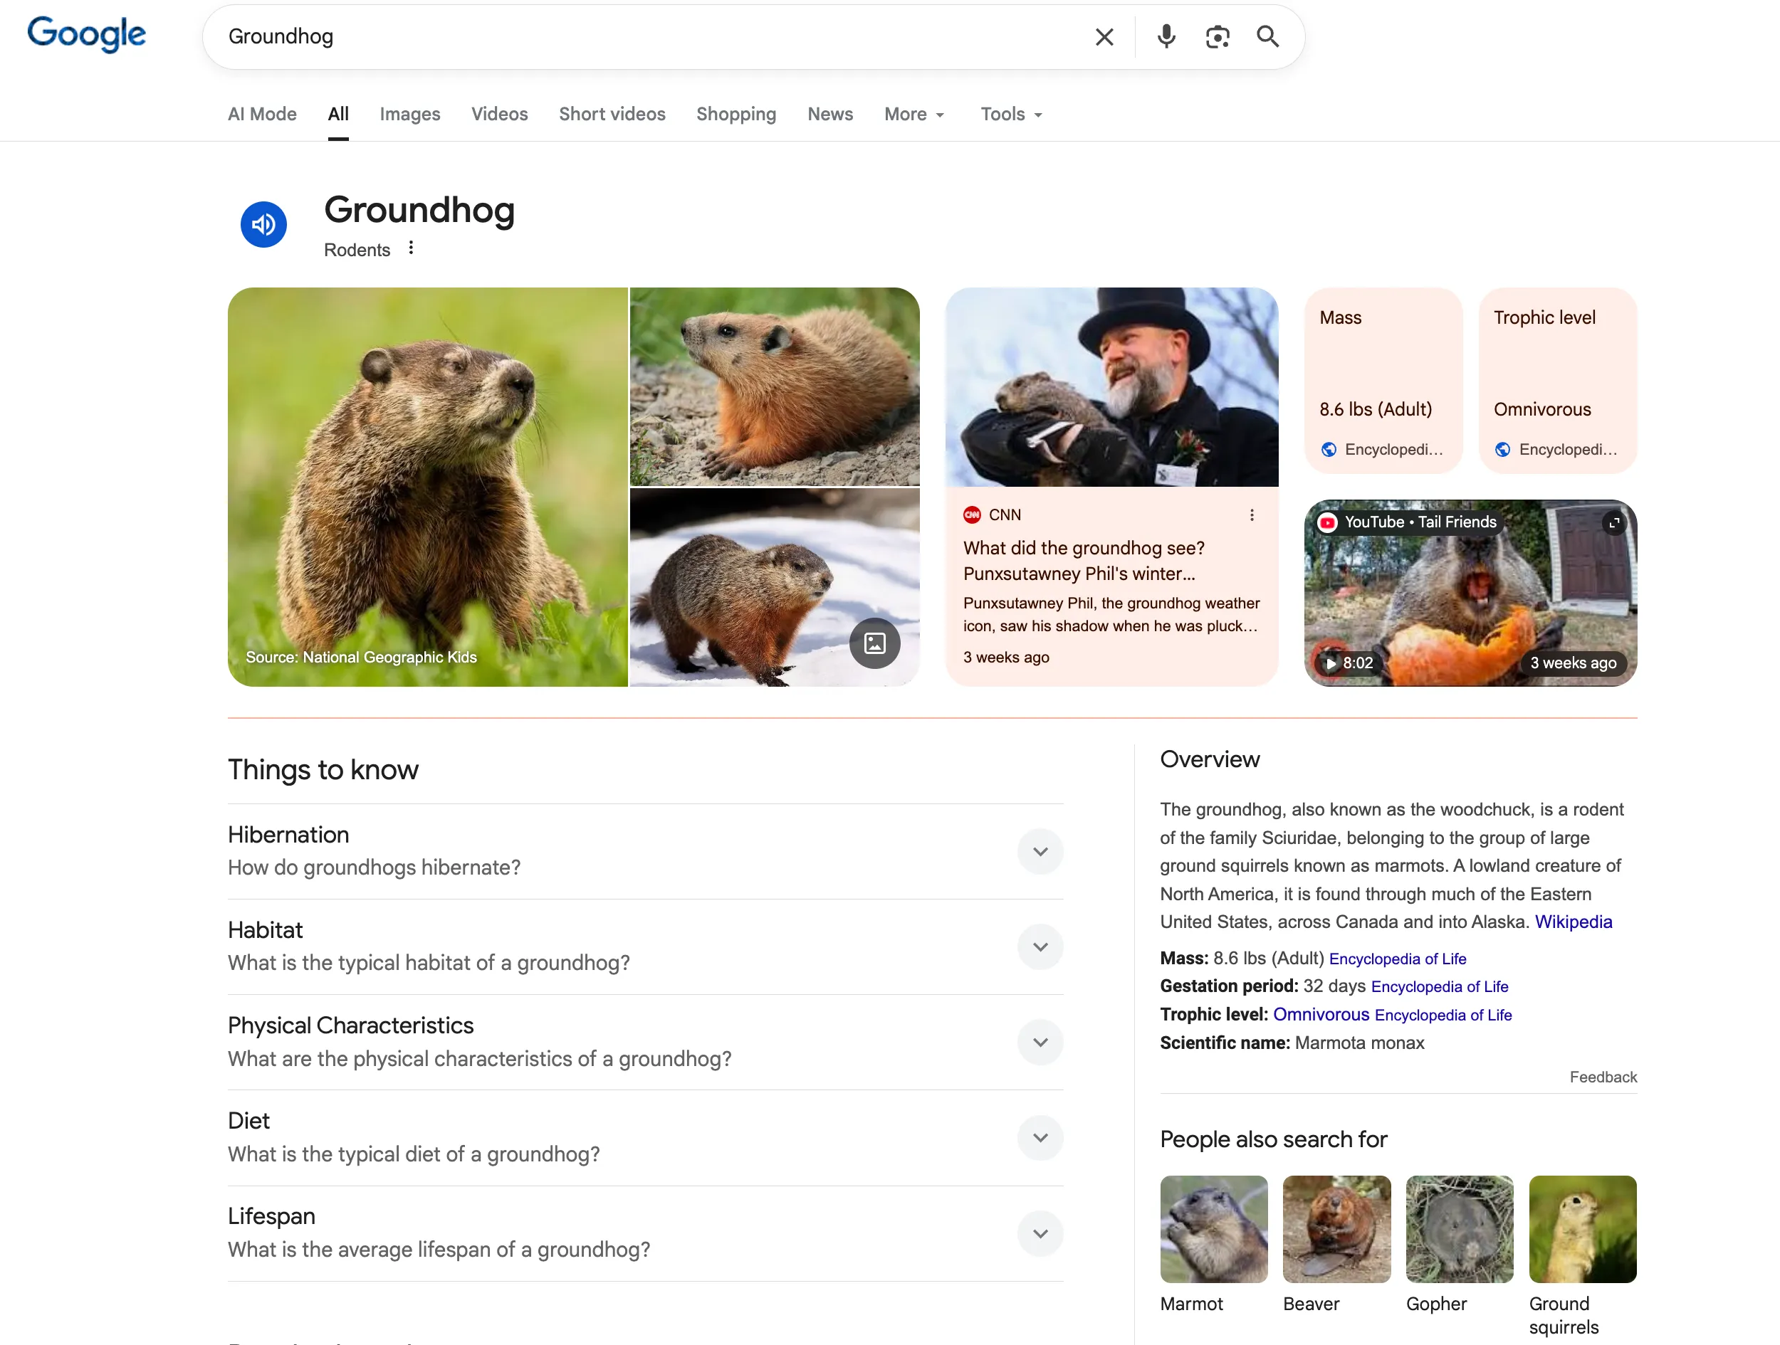1780x1345 pixels.
Task: Open more images gallery icon
Action: coord(875,643)
